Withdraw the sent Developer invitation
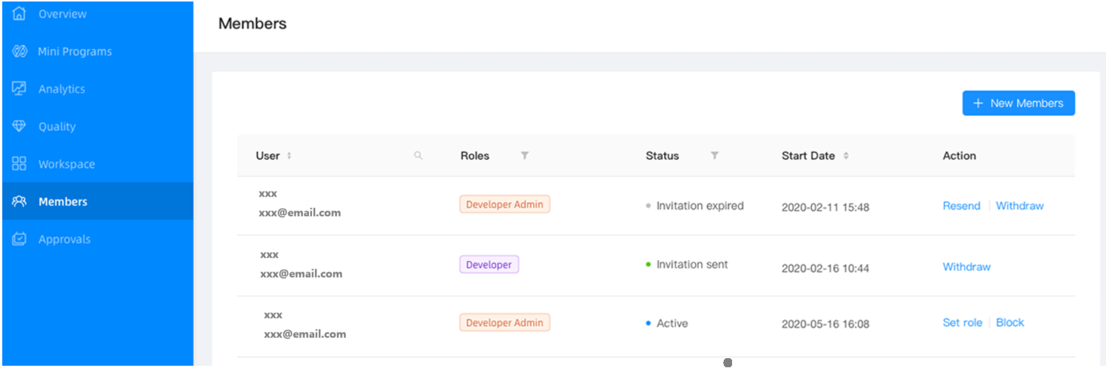 [967, 267]
